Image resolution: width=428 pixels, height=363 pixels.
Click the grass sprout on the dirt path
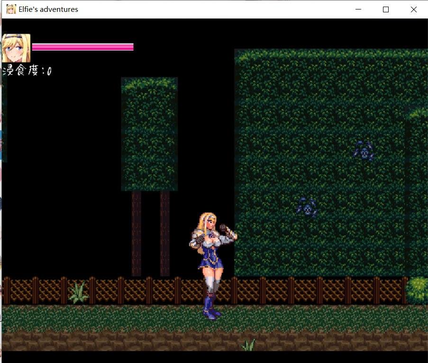pos(250,346)
